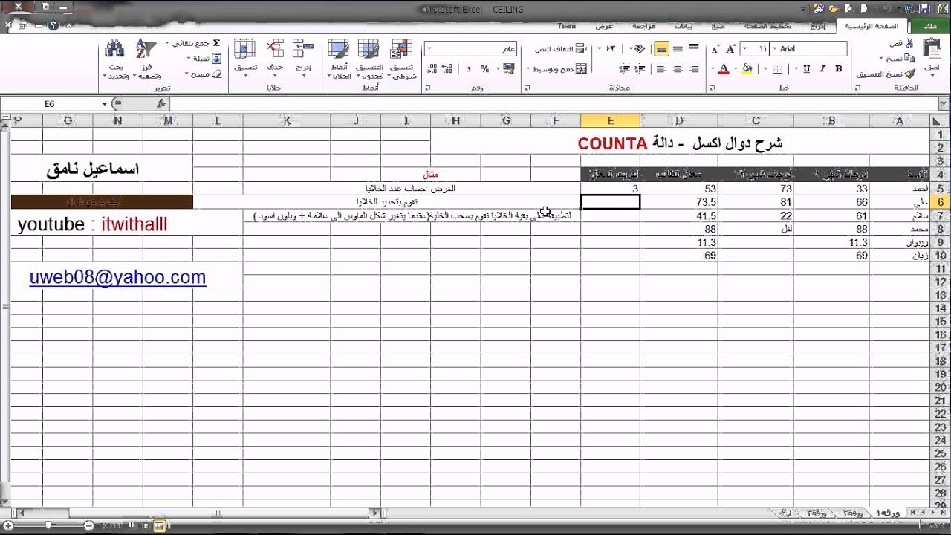This screenshot has width=951, height=535.
Task: Open the File (ملف) tab
Action: pyautogui.click(x=930, y=26)
